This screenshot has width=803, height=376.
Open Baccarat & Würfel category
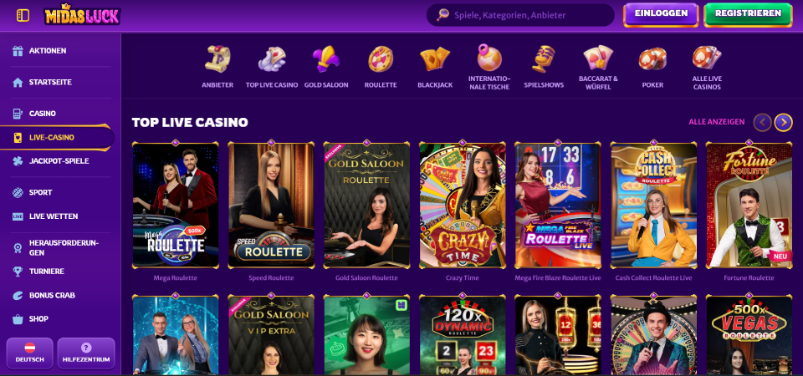[x=598, y=68]
